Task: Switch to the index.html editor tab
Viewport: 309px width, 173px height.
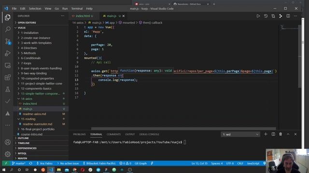Action: tap(83, 16)
